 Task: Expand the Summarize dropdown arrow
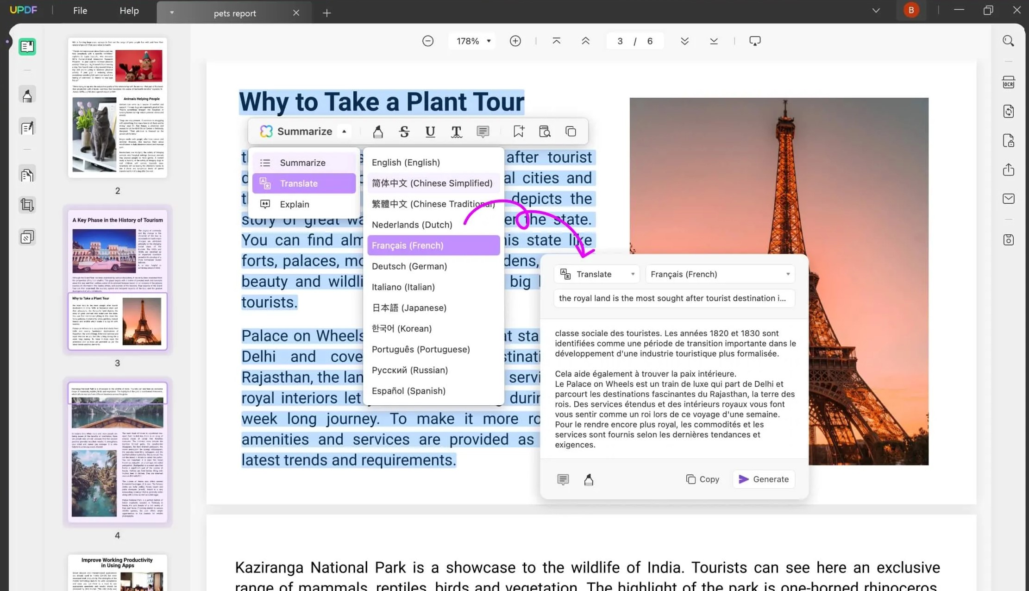[x=344, y=132]
